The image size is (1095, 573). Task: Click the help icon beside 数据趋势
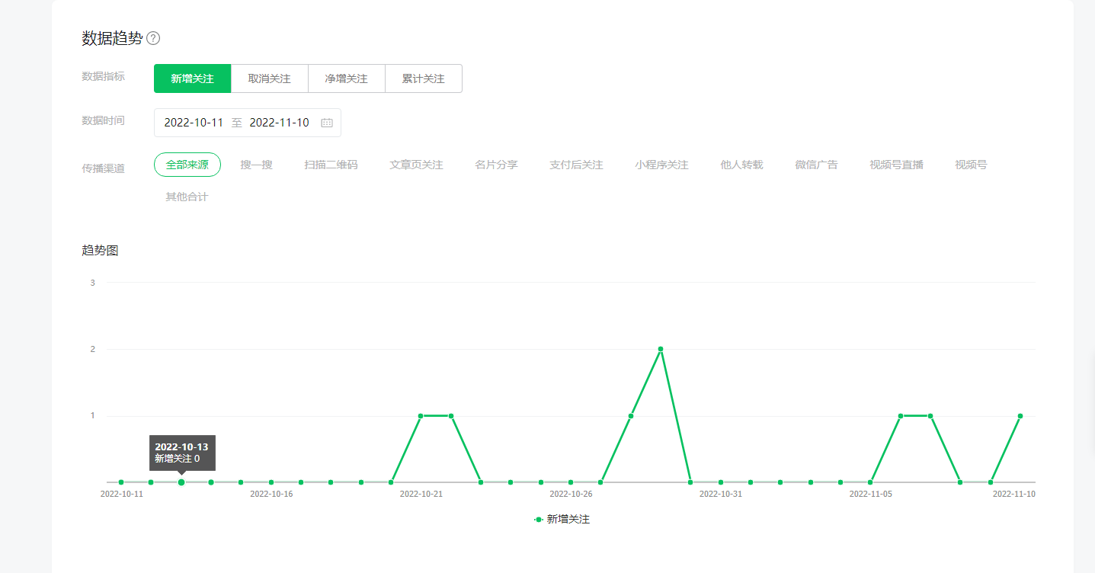tap(153, 38)
